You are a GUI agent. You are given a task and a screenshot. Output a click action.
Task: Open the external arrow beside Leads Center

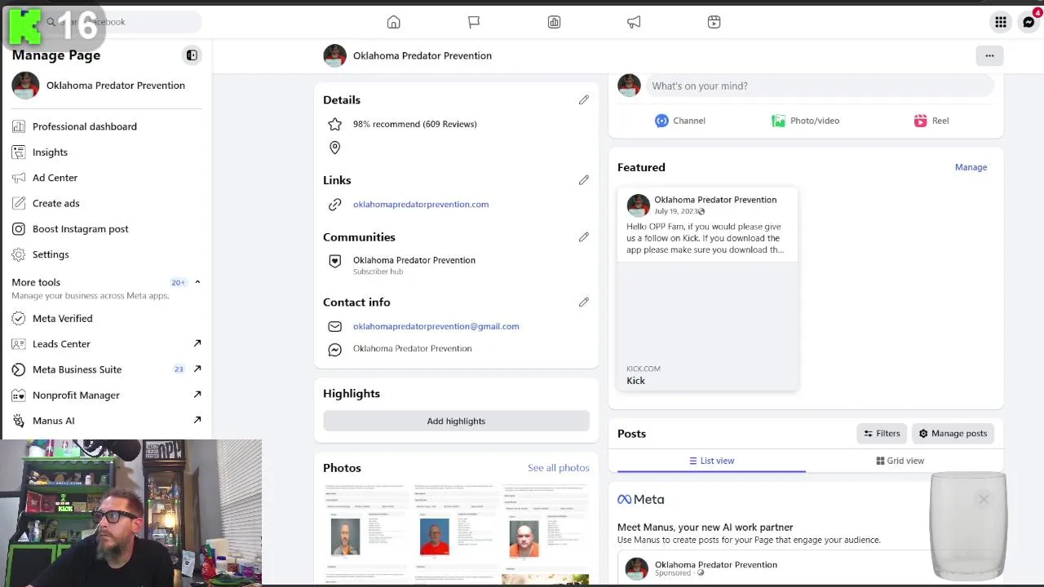197,343
